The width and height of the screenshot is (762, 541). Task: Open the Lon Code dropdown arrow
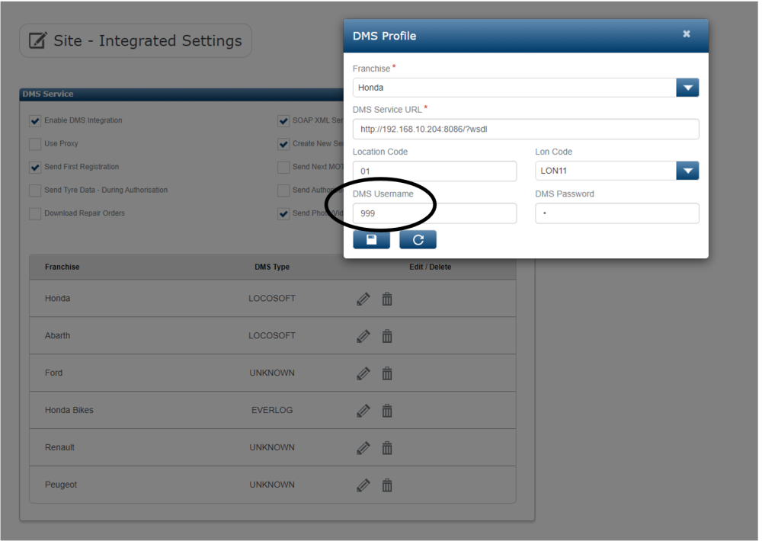pos(687,171)
